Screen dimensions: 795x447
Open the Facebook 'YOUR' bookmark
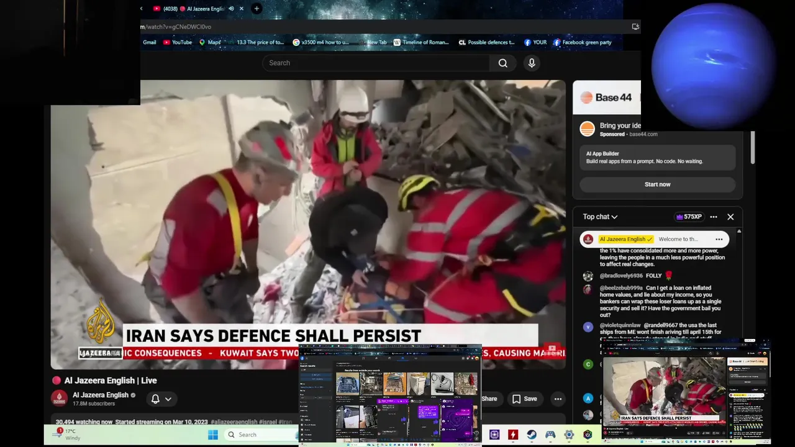535,42
